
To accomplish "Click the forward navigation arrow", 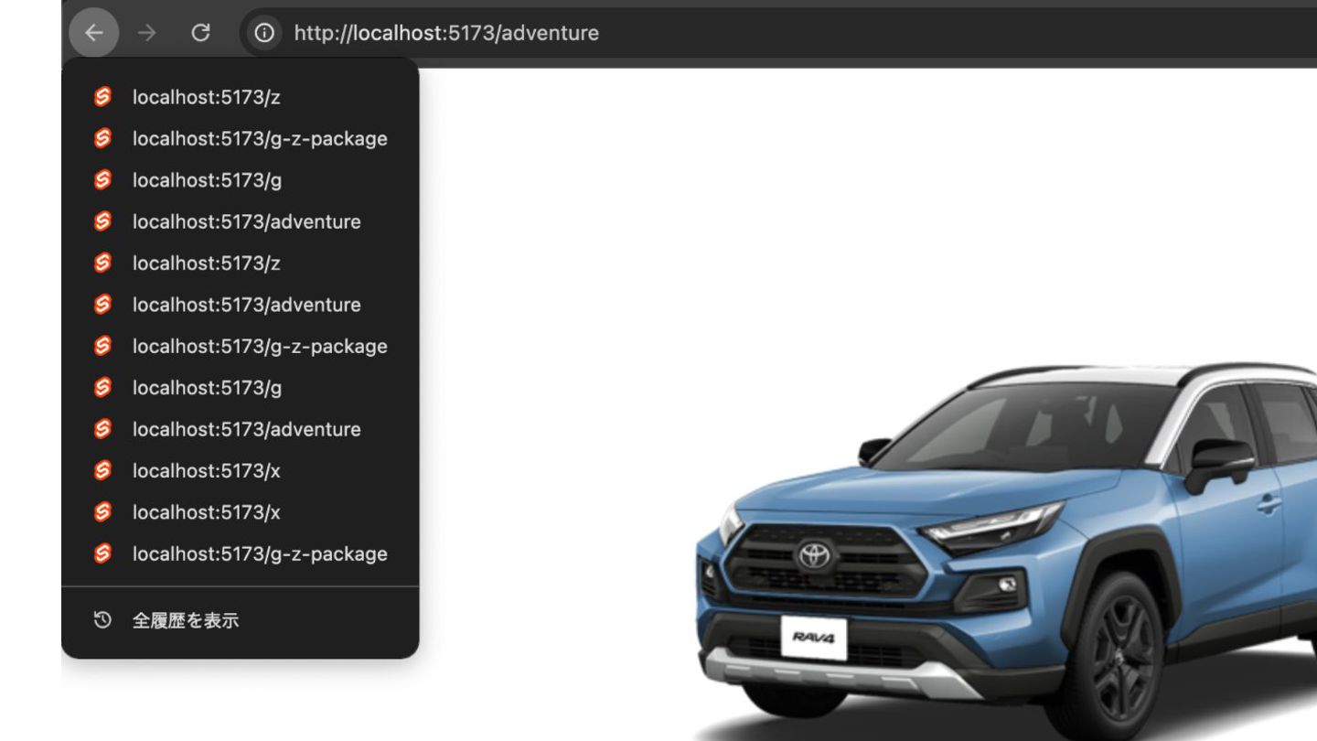I will [x=146, y=33].
